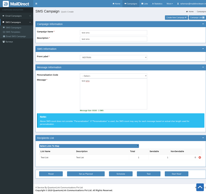
Task: Click the Schedule button
Action: click(121, 174)
